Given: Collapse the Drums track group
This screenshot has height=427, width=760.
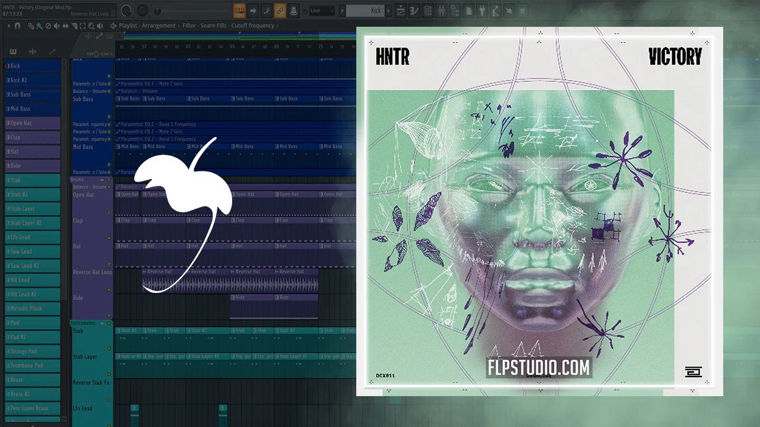Looking at the screenshot, I should pos(102,180).
